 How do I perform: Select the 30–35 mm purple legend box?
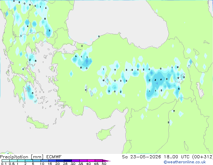coord(75,161)
